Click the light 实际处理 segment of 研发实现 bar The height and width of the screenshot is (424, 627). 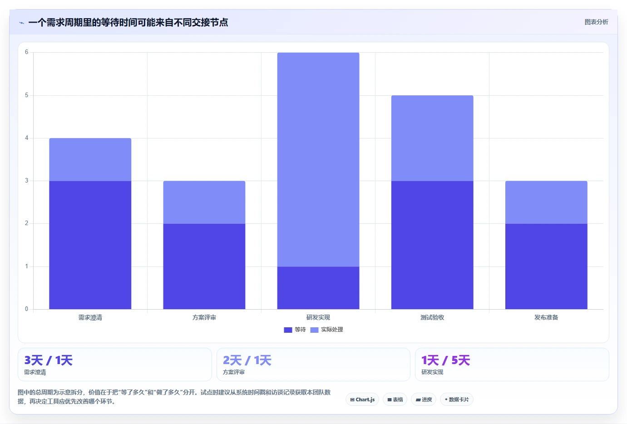point(318,160)
